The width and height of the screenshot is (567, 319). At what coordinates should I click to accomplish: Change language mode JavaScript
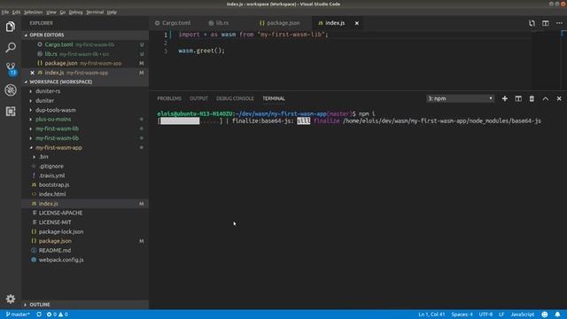pyautogui.click(x=522, y=315)
